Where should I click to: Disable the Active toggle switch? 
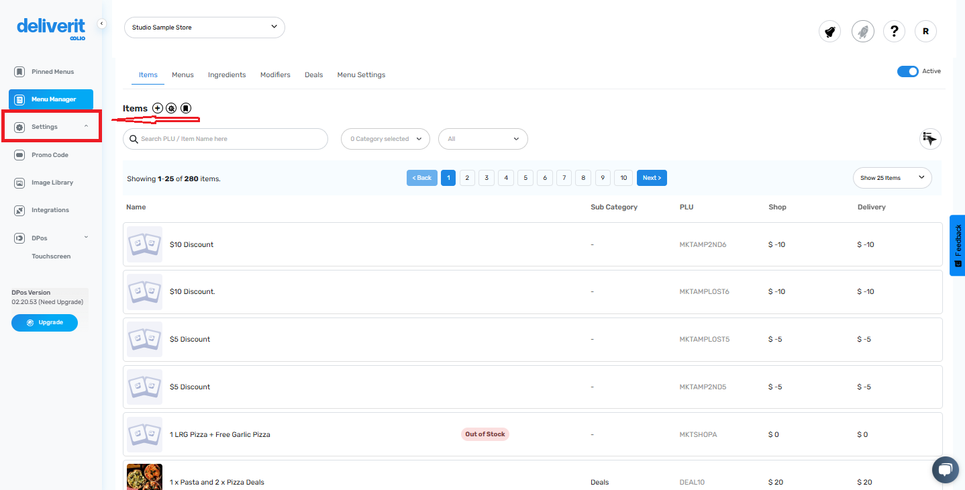[908, 70]
